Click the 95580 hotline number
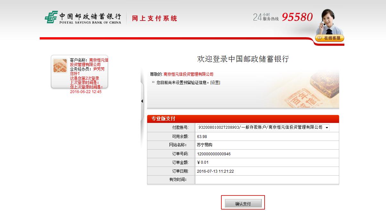This screenshot has height=216, width=386. pyautogui.click(x=297, y=17)
